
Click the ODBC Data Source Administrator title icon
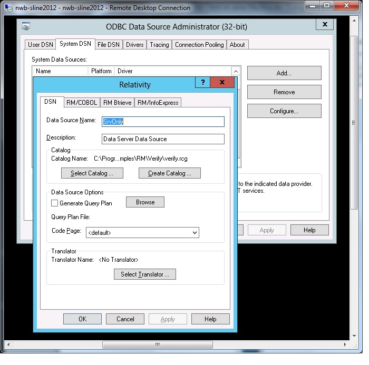[x=26, y=26]
